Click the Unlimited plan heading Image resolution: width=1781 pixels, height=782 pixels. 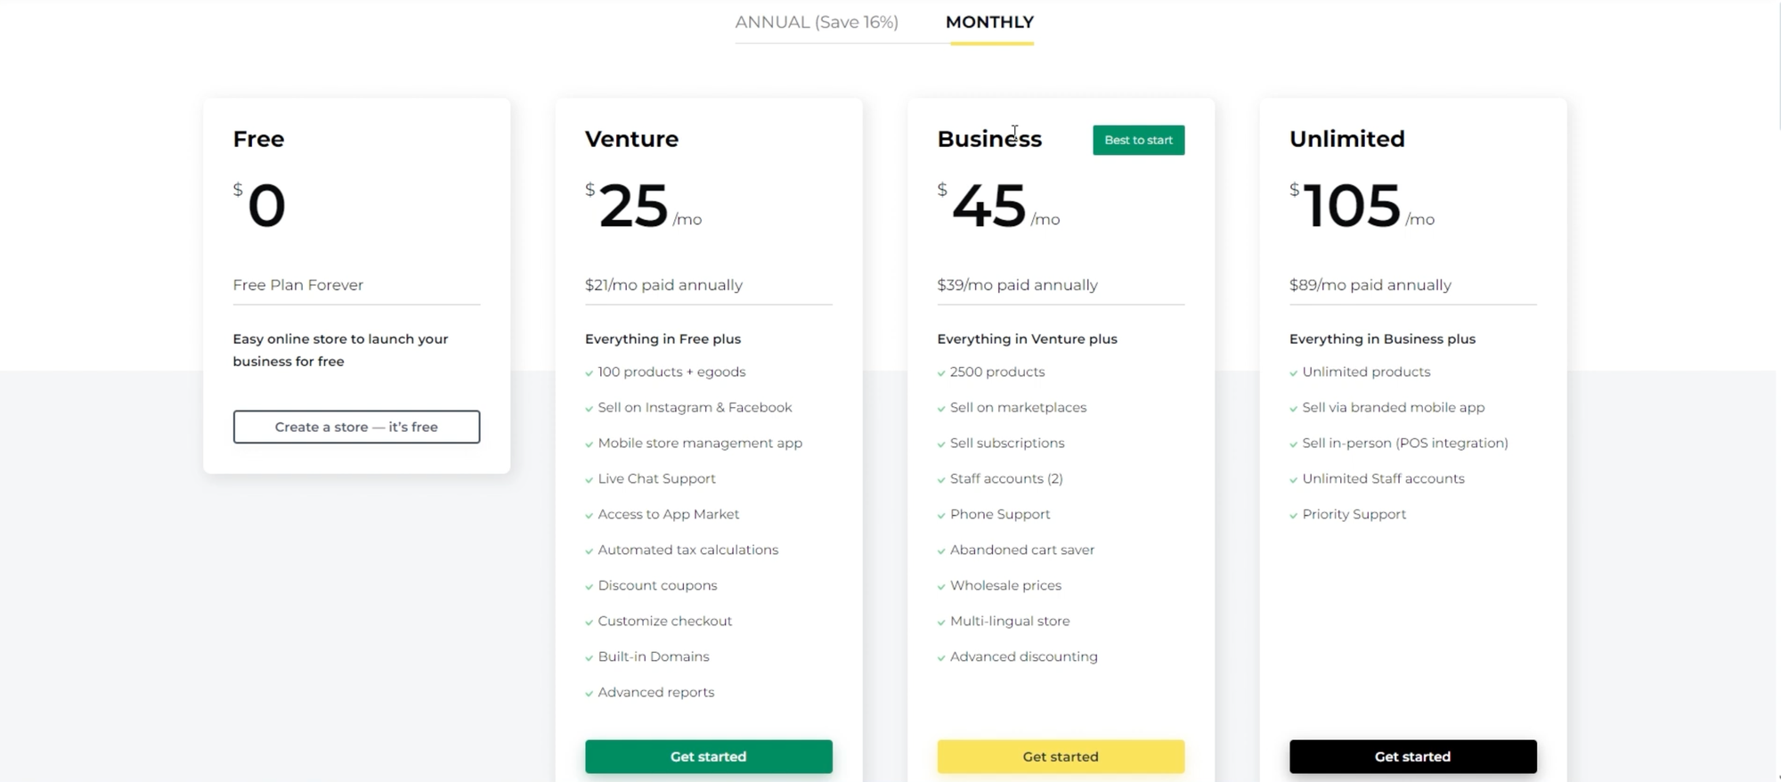pyautogui.click(x=1346, y=139)
